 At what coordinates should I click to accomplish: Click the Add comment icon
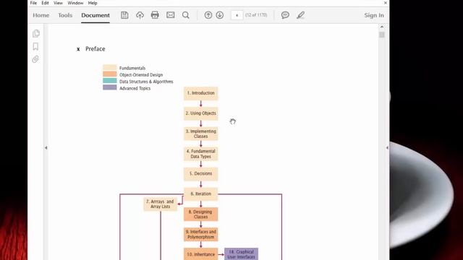[285, 15]
